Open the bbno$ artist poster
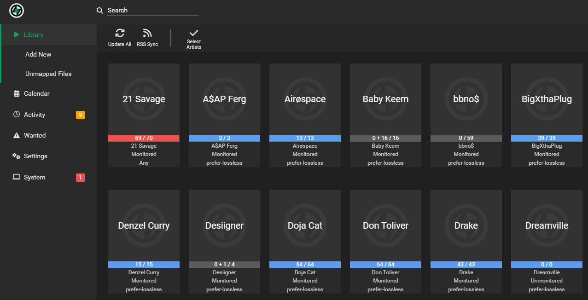 pos(466,99)
